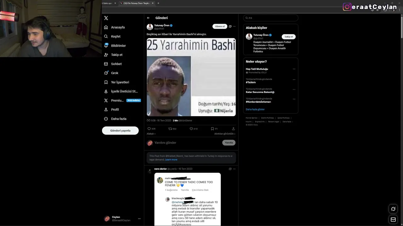
Task: Close the X'te Tolunay Ören tab
Action: tap(153, 3)
